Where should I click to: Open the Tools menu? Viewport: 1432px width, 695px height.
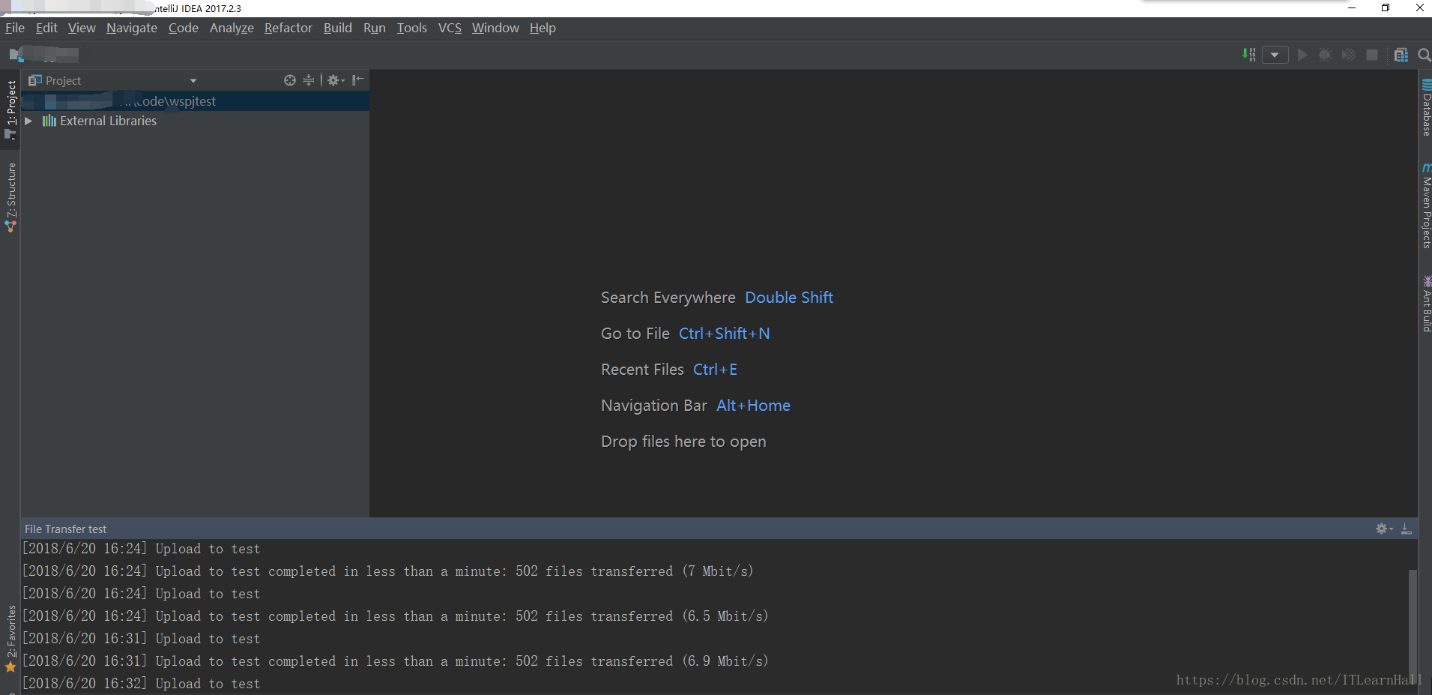(x=411, y=28)
